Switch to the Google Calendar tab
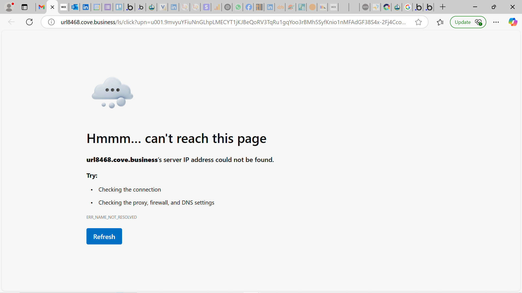Screen dimensions: 522x293 point(97,7)
